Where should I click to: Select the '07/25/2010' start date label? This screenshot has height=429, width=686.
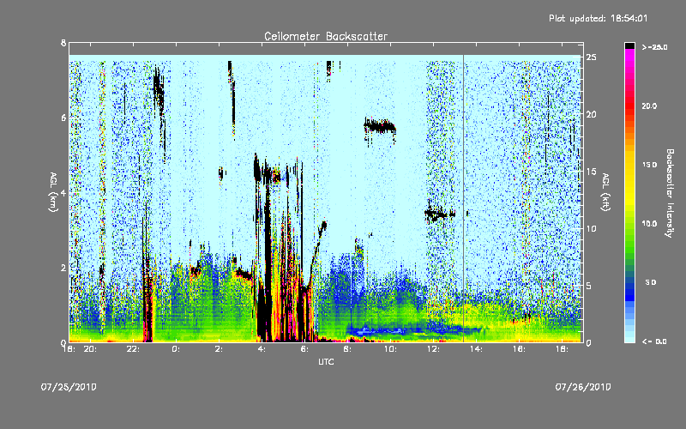coord(69,387)
